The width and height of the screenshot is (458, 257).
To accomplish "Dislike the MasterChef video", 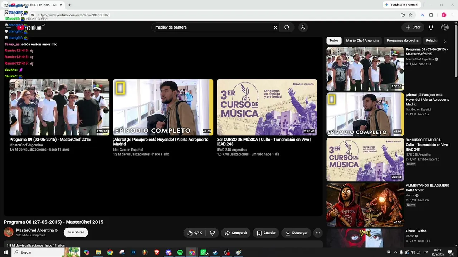I will [x=212, y=233].
